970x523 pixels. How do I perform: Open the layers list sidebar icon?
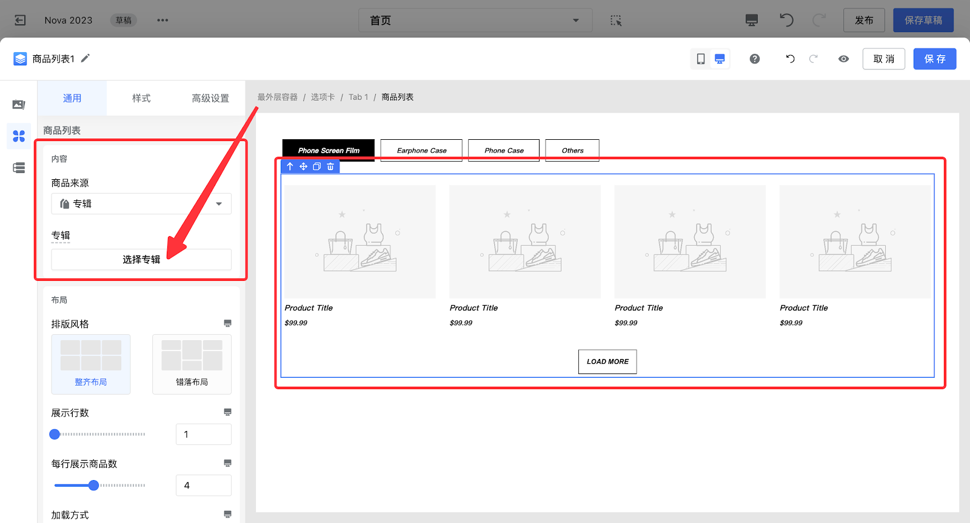point(19,168)
